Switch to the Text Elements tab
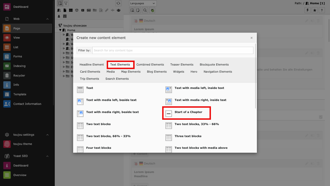This screenshot has width=330, height=186. pos(120,64)
